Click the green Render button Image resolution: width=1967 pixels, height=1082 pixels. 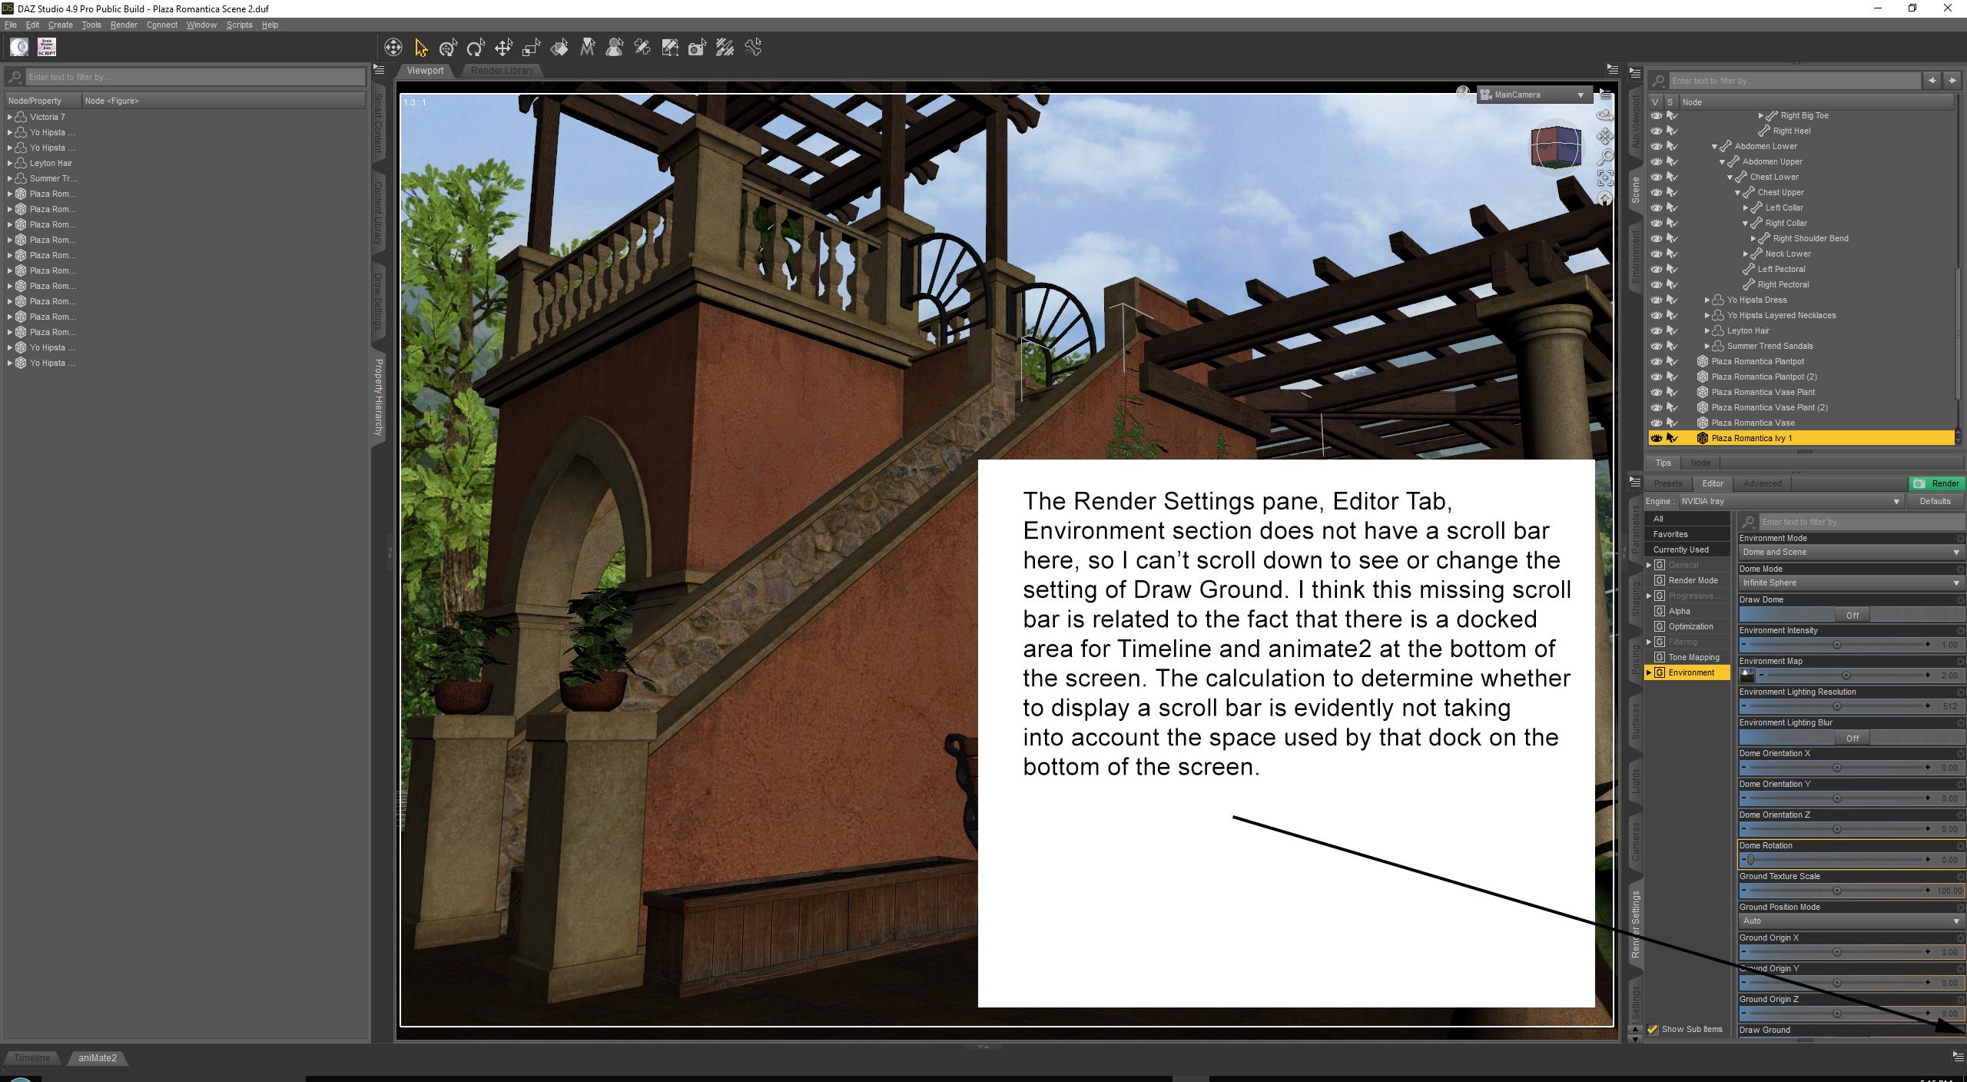(x=1936, y=483)
